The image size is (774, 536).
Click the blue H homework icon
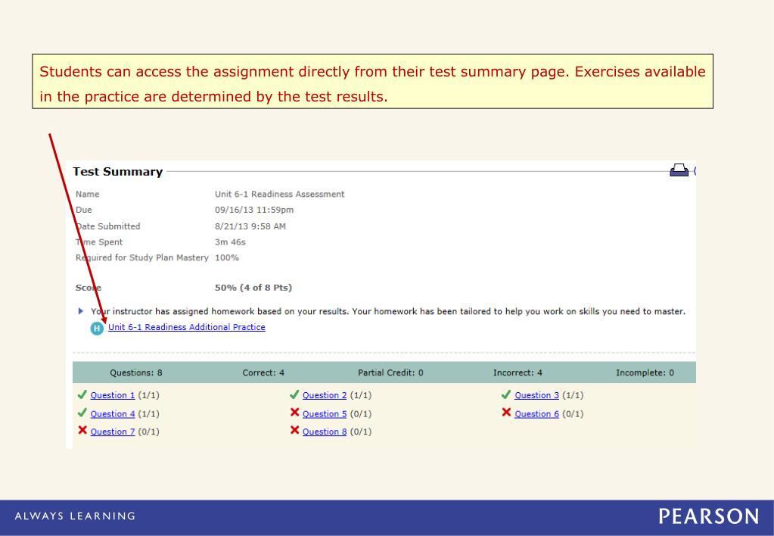(97, 329)
